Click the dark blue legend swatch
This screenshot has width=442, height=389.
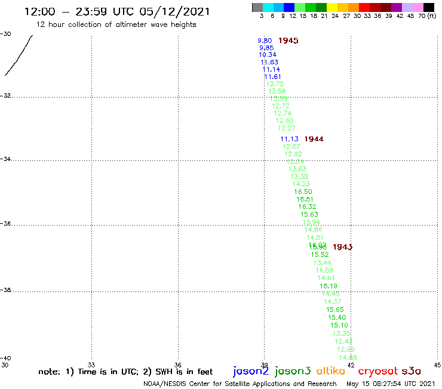coord(289,7)
